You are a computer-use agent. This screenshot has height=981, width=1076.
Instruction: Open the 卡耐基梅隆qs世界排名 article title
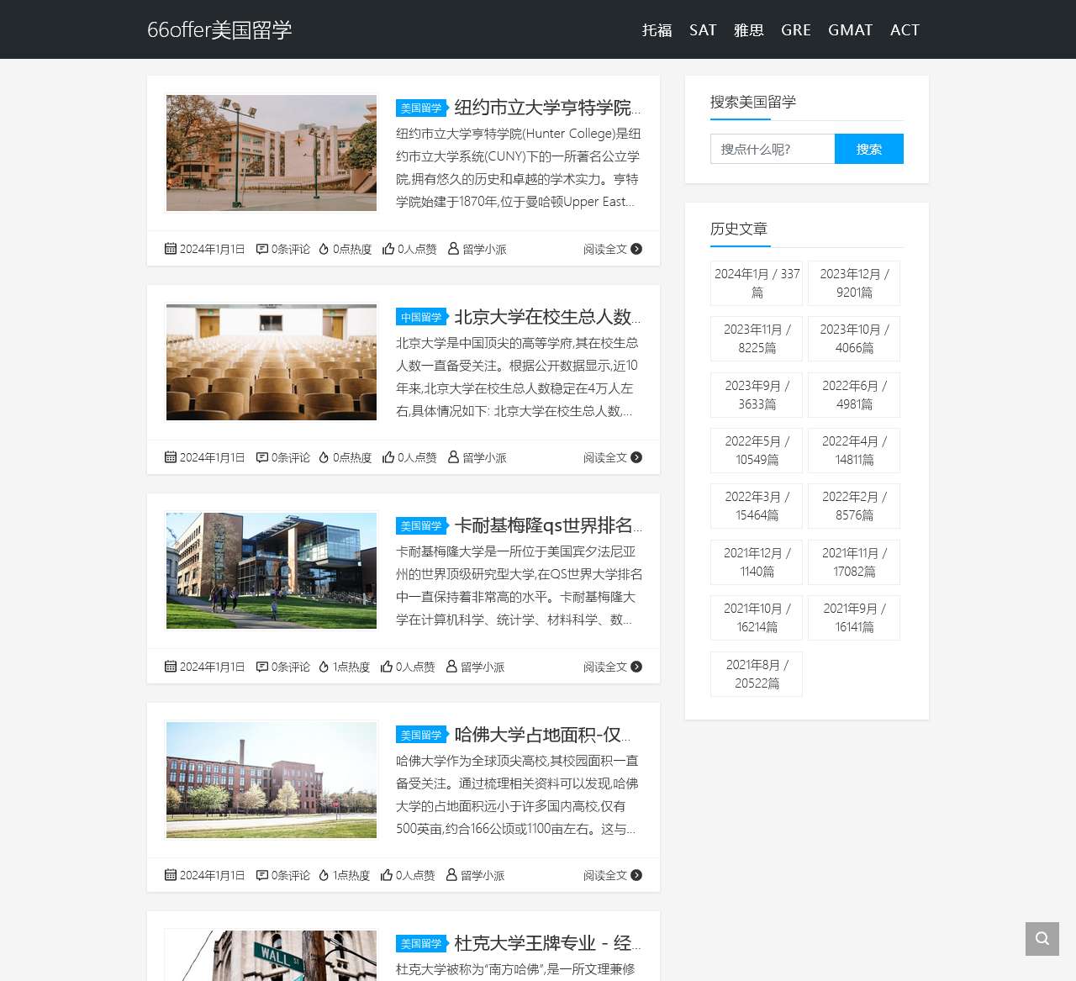coord(548,525)
